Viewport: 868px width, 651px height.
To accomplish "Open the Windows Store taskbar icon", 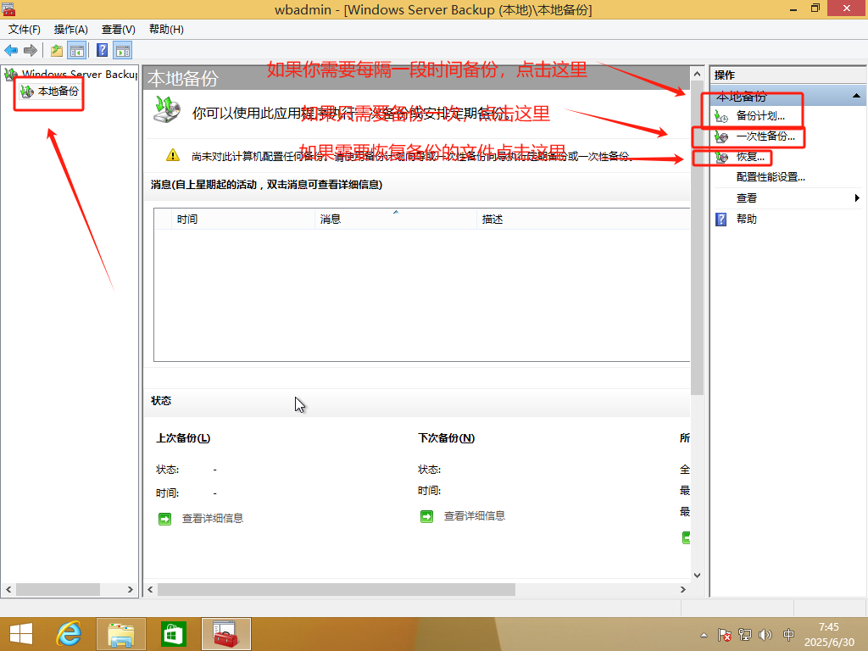I will coord(173,634).
